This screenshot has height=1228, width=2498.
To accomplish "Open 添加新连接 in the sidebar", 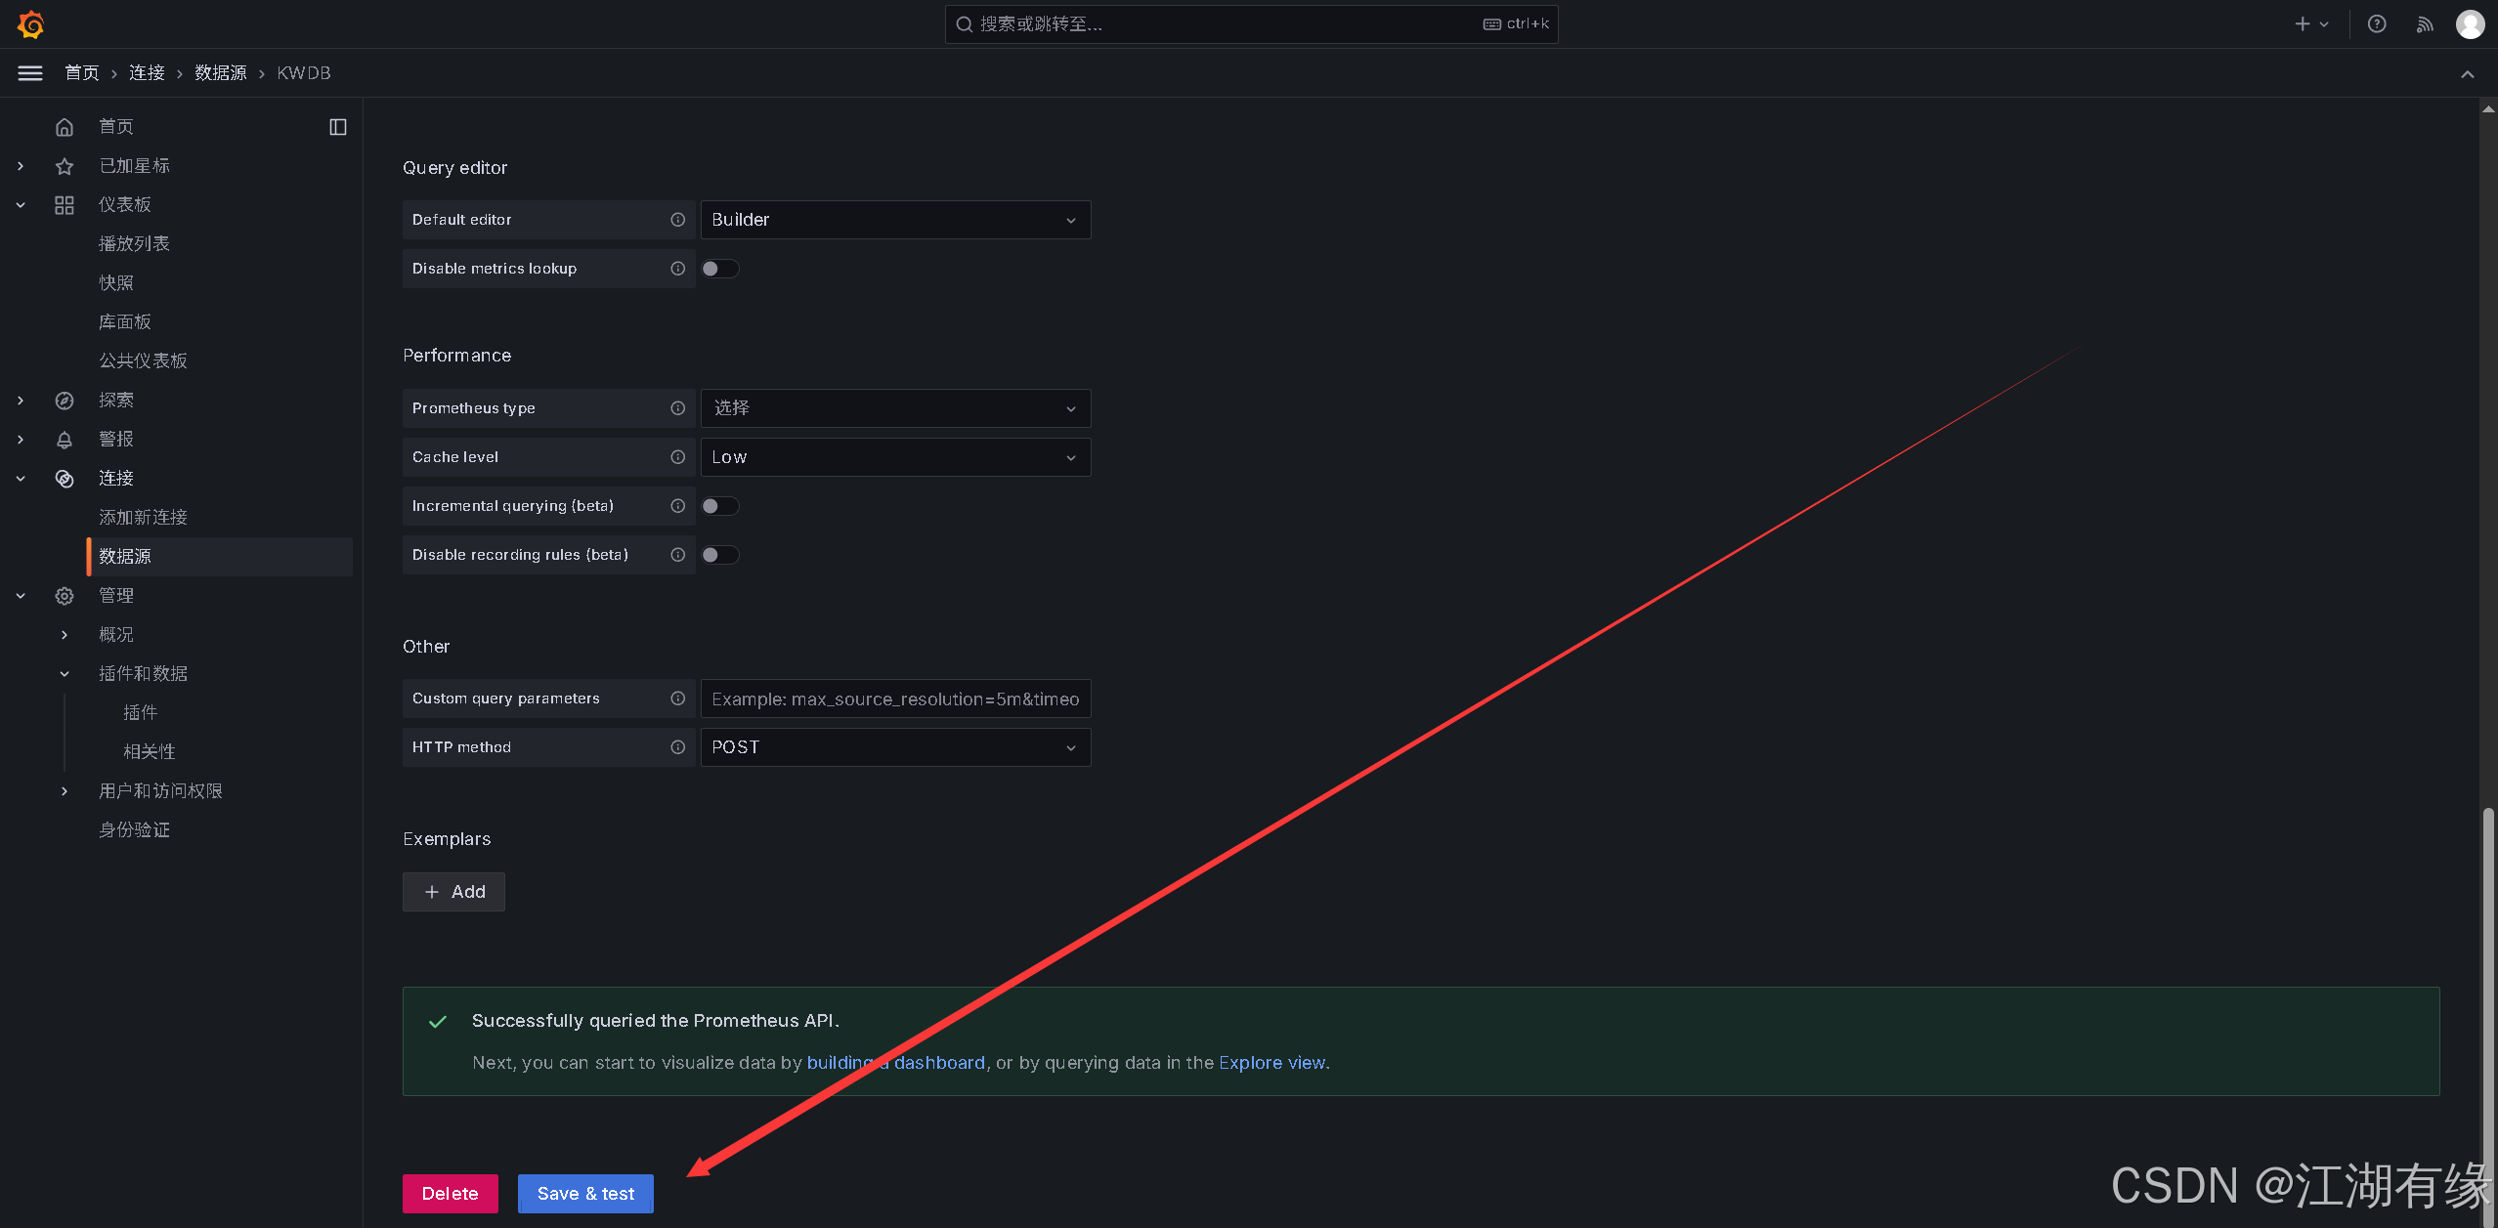I will coord(143,518).
